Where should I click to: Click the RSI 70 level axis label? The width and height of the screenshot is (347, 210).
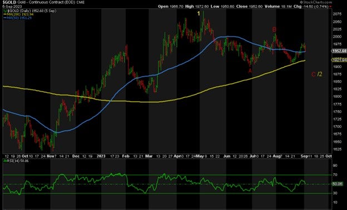335,175
